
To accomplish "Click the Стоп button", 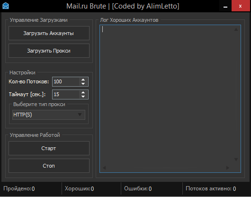I will [x=49, y=166].
